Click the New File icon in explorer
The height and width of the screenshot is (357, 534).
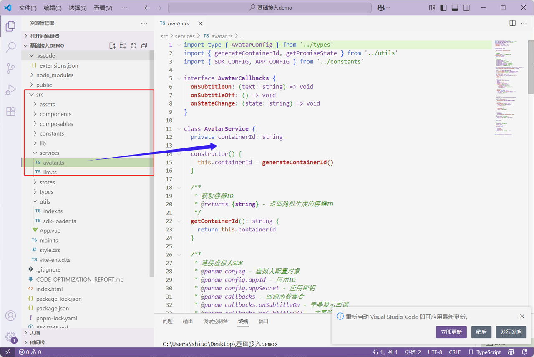[x=112, y=45]
